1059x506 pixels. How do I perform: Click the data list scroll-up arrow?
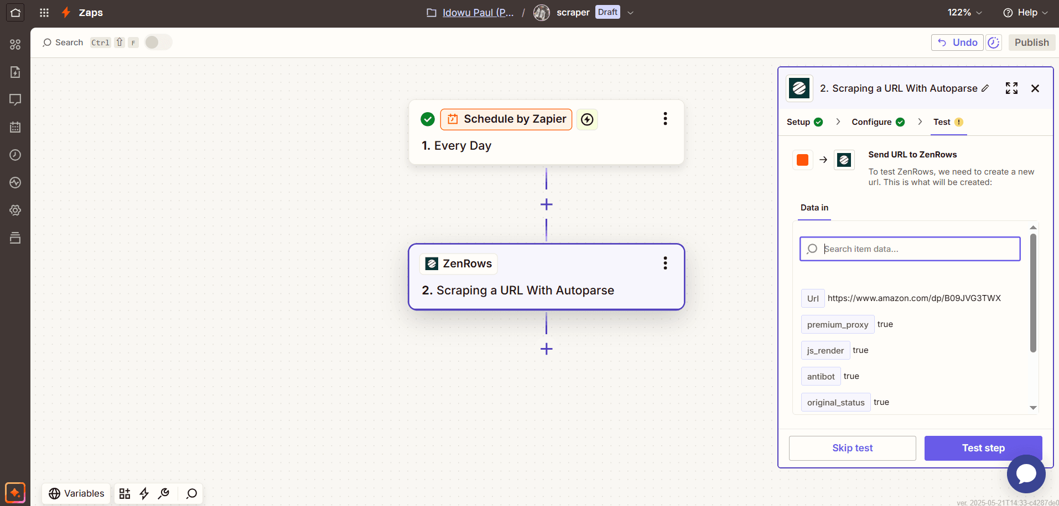(1033, 227)
